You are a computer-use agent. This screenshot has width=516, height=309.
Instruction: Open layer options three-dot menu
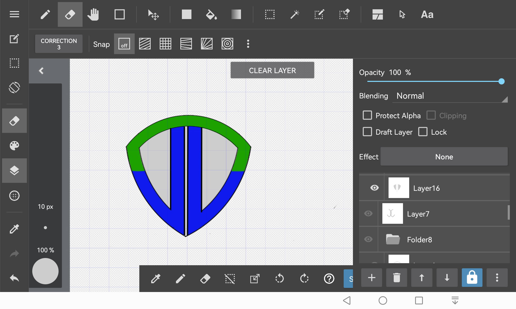[497, 278]
